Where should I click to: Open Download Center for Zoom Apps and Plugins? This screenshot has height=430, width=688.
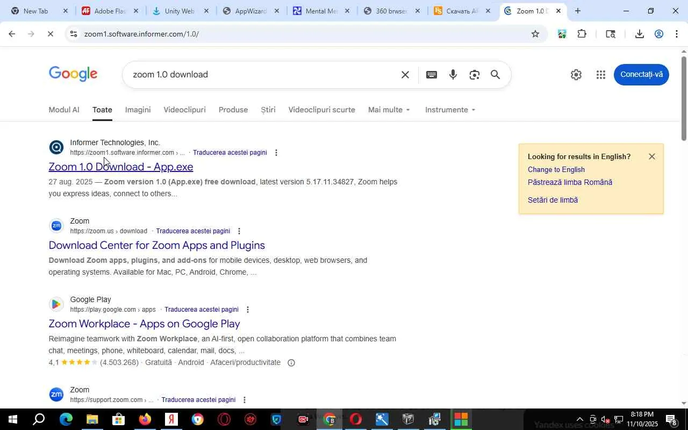point(157,245)
